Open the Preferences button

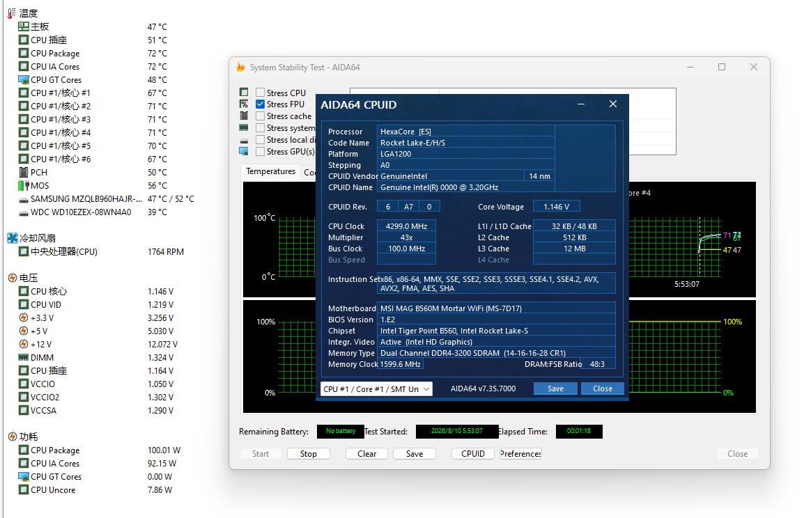coord(520,453)
